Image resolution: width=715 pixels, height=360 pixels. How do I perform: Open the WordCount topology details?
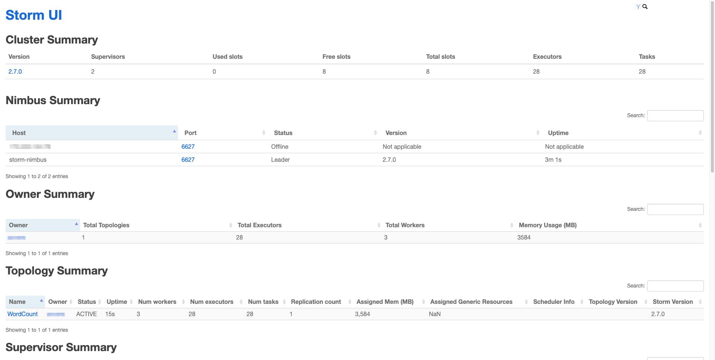(x=22, y=314)
